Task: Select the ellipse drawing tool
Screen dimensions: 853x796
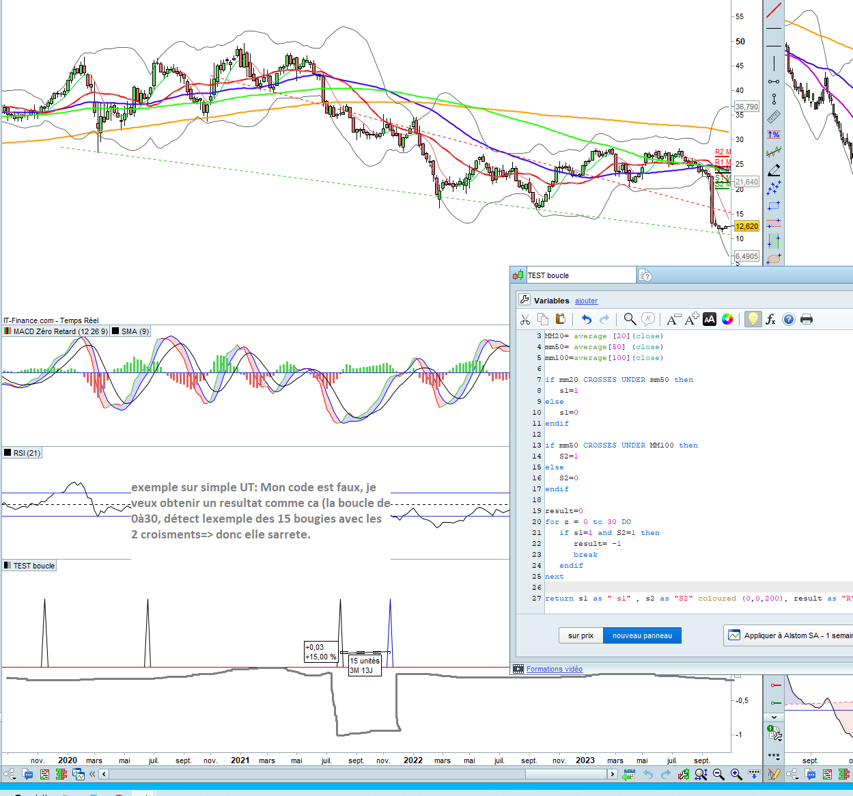Action: point(774,259)
